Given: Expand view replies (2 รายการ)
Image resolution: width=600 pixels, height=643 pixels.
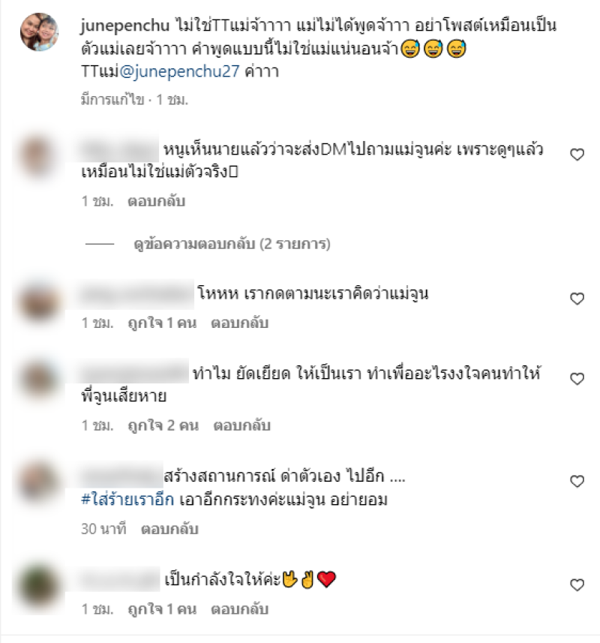Looking at the screenshot, I should tap(232, 244).
